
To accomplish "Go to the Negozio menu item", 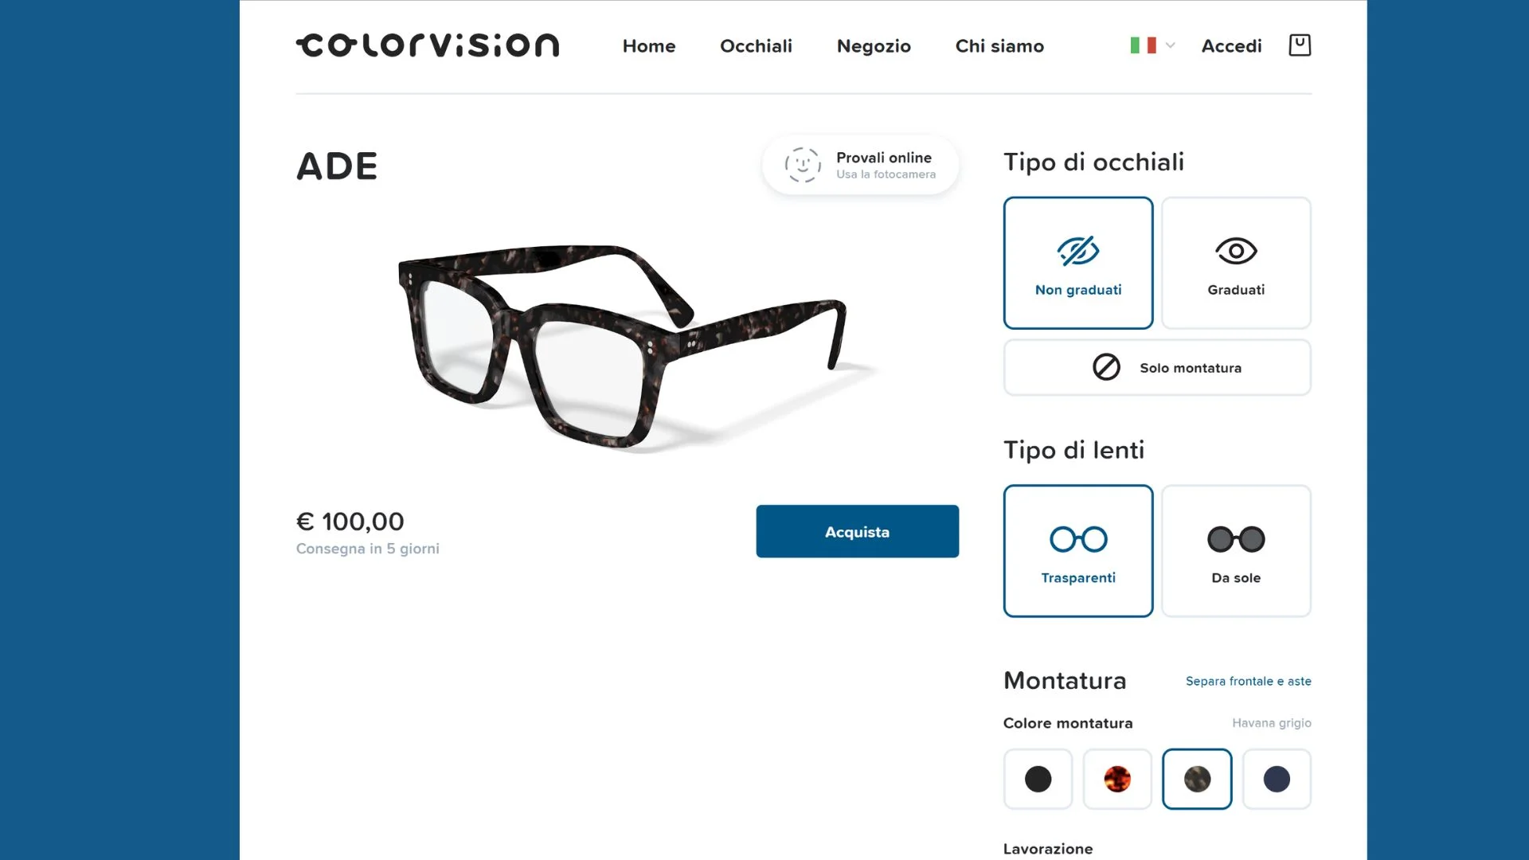I will pyautogui.click(x=874, y=46).
